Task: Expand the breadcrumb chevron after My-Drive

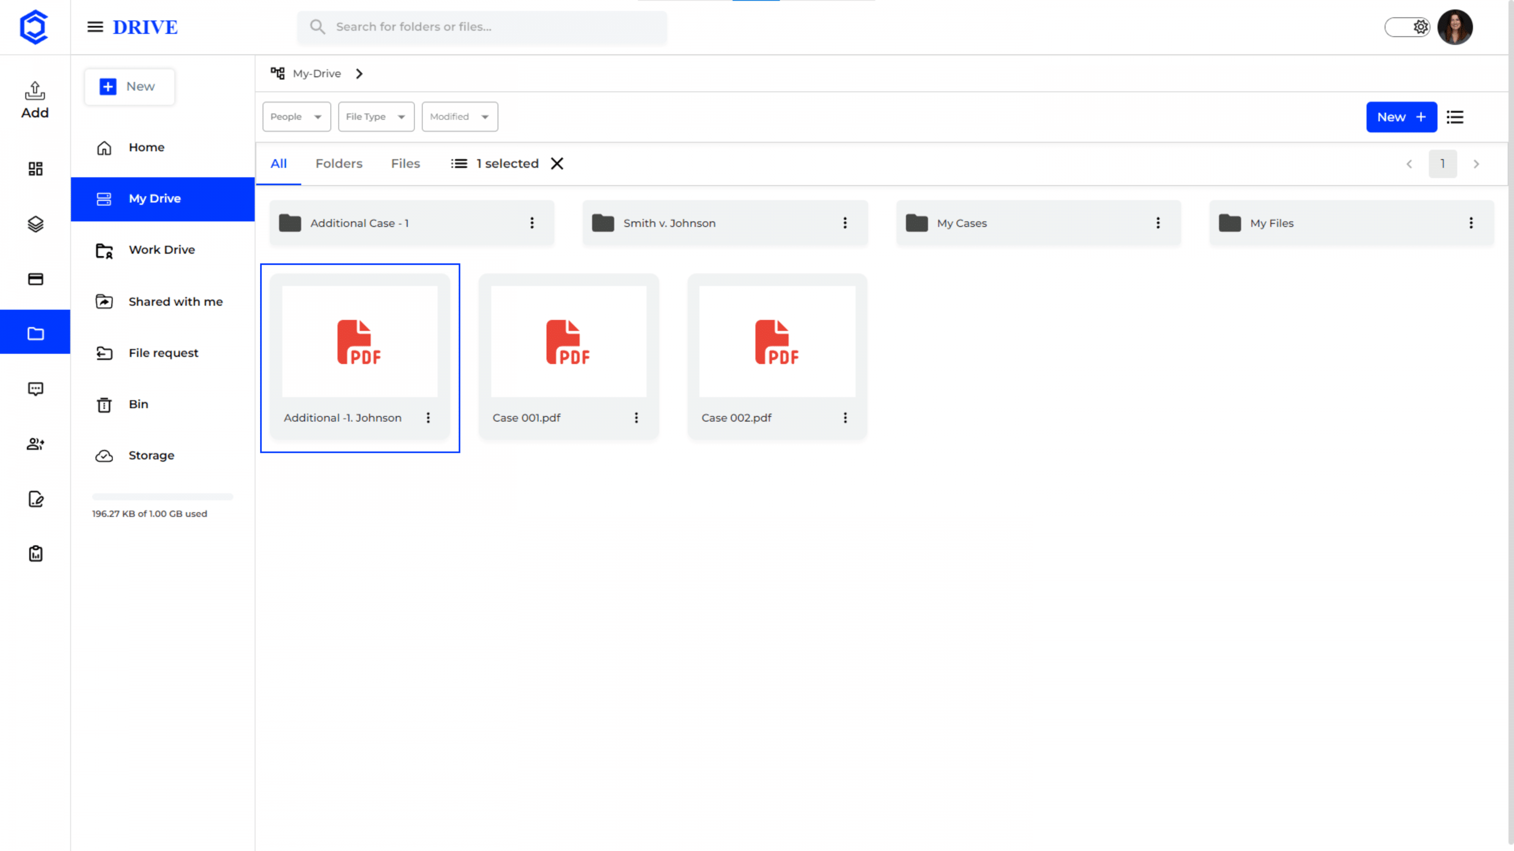Action: coord(359,74)
